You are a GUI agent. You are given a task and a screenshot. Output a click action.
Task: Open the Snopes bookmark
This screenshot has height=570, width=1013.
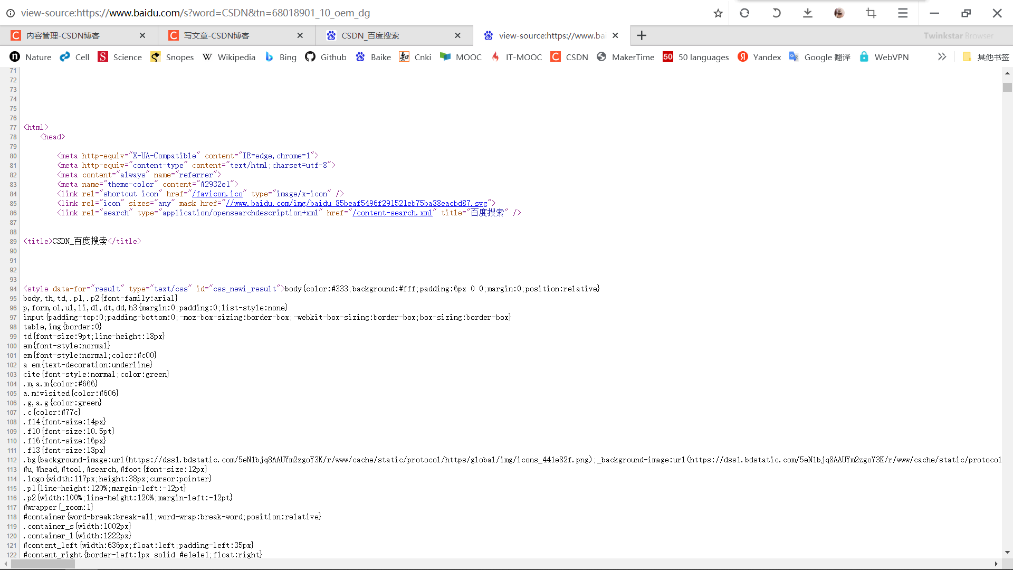(172, 57)
